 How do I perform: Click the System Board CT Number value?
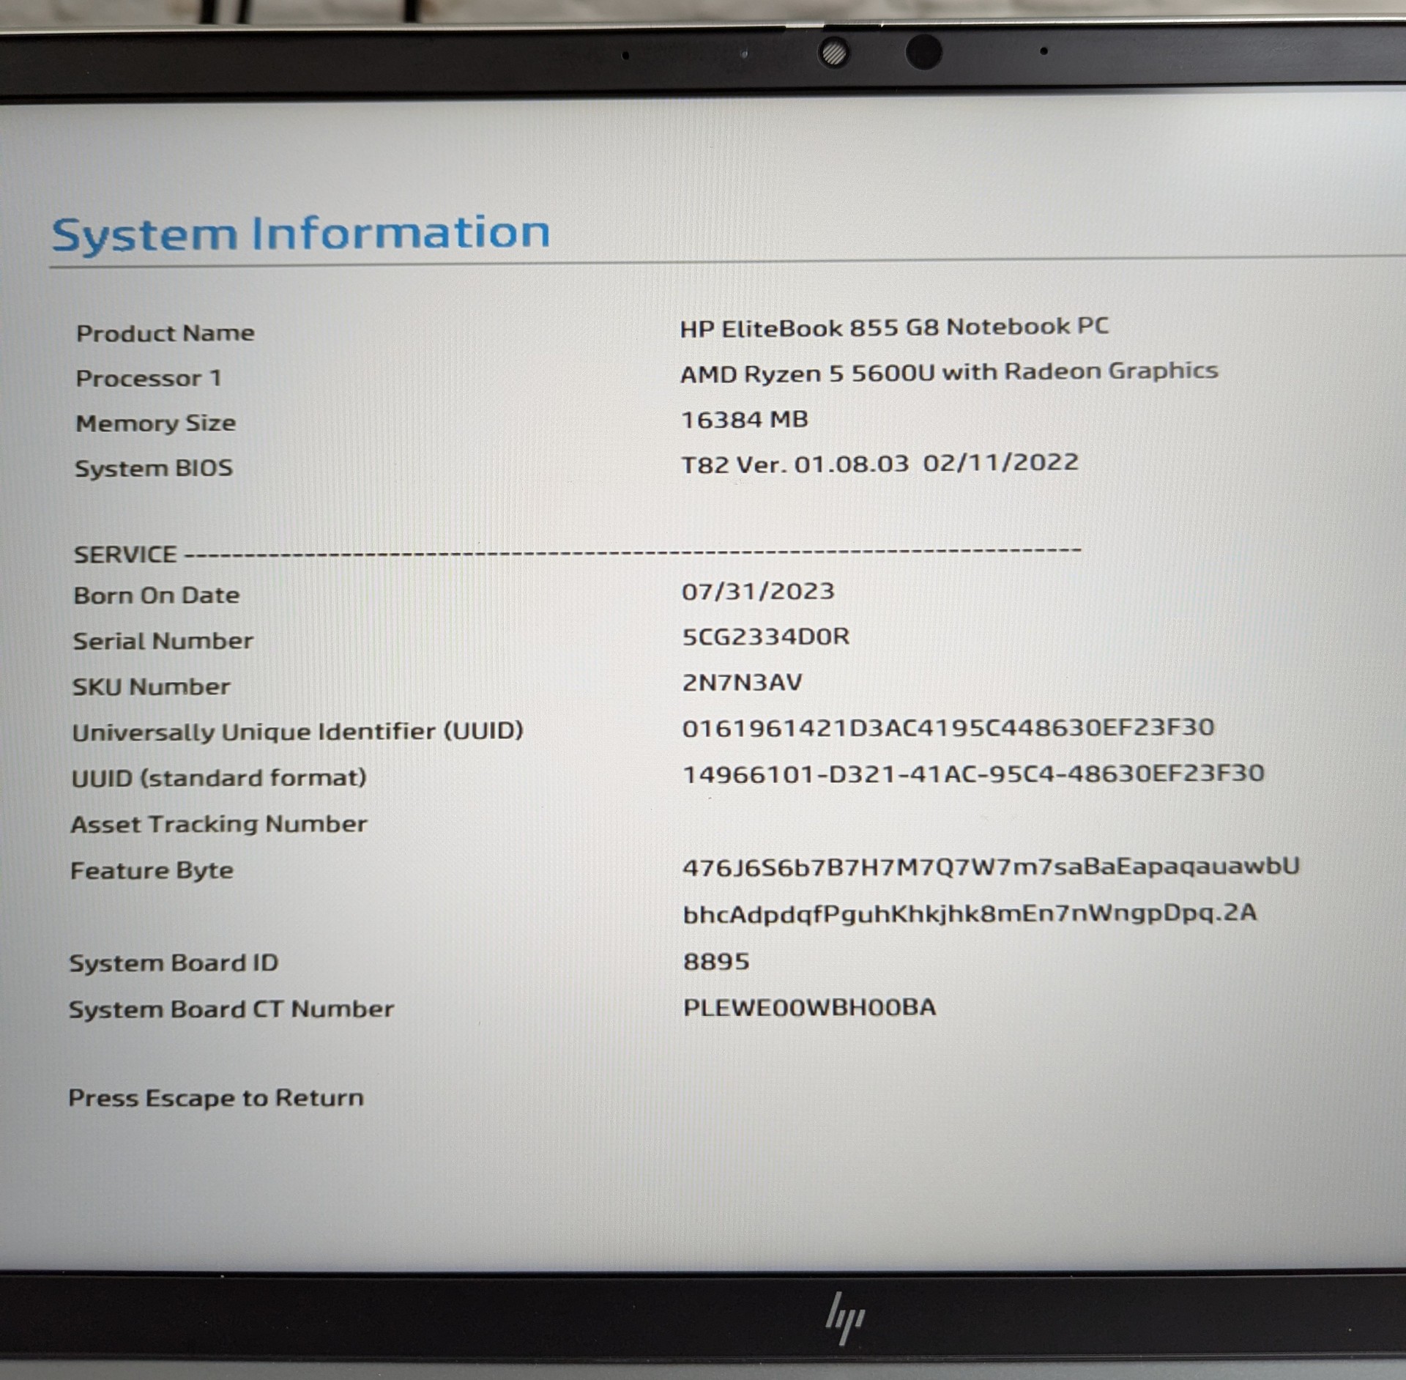pyautogui.click(x=809, y=1007)
